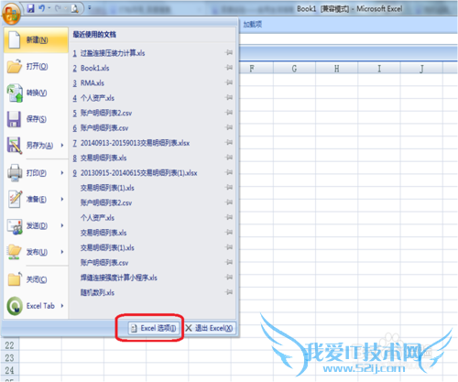The height and width of the screenshot is (382, 458).
Task: Click the Redo icon in Quick Access Toolbar
Action: coord(58,8)
